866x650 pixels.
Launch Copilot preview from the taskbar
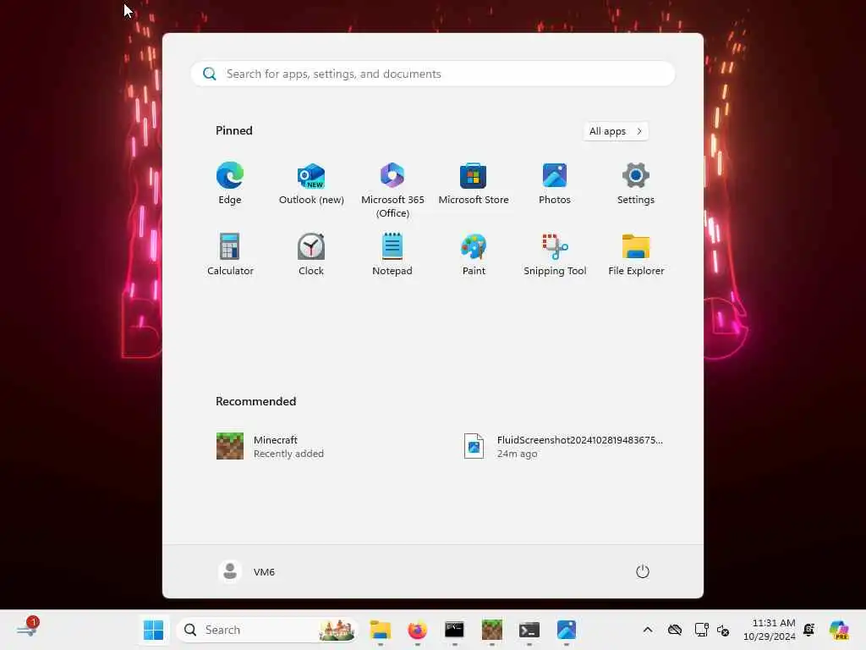click(838, 630)
